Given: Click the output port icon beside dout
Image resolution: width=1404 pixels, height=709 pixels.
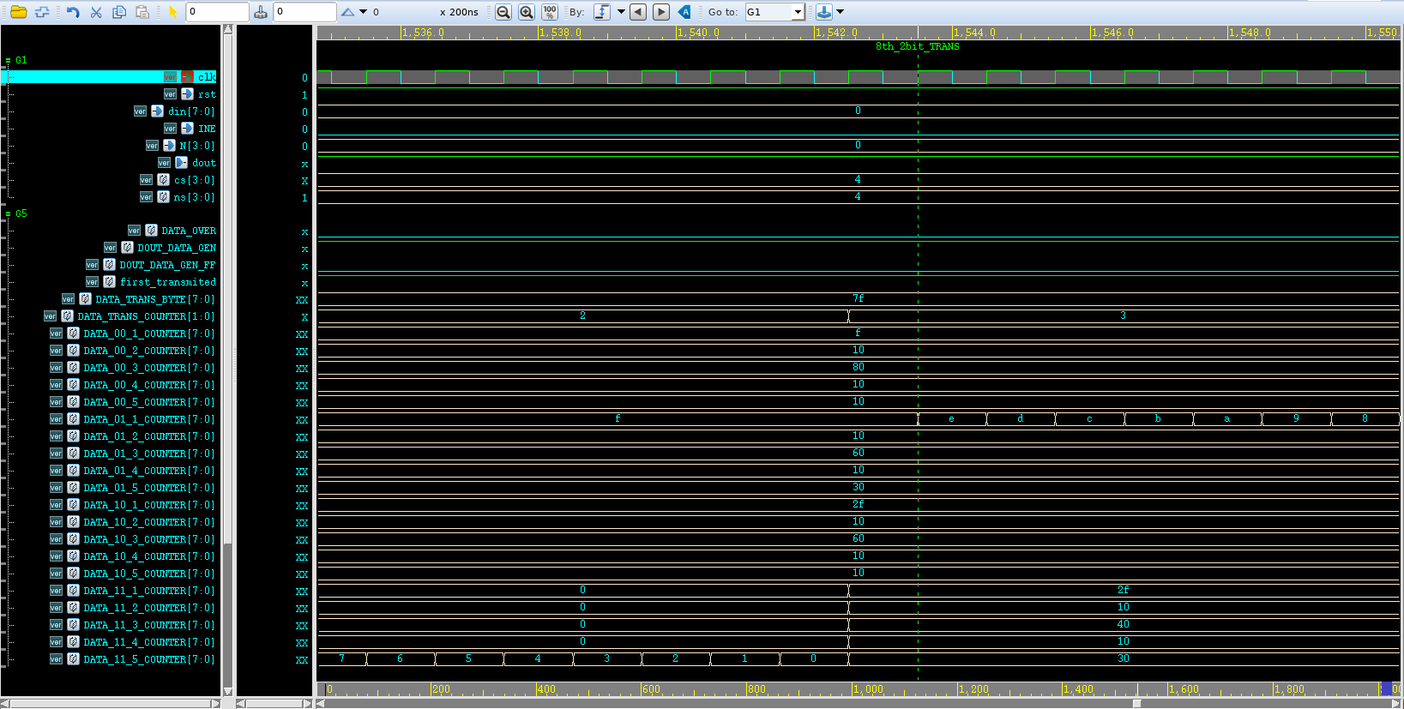Looking at the screenshot, I should coord(181,163).
